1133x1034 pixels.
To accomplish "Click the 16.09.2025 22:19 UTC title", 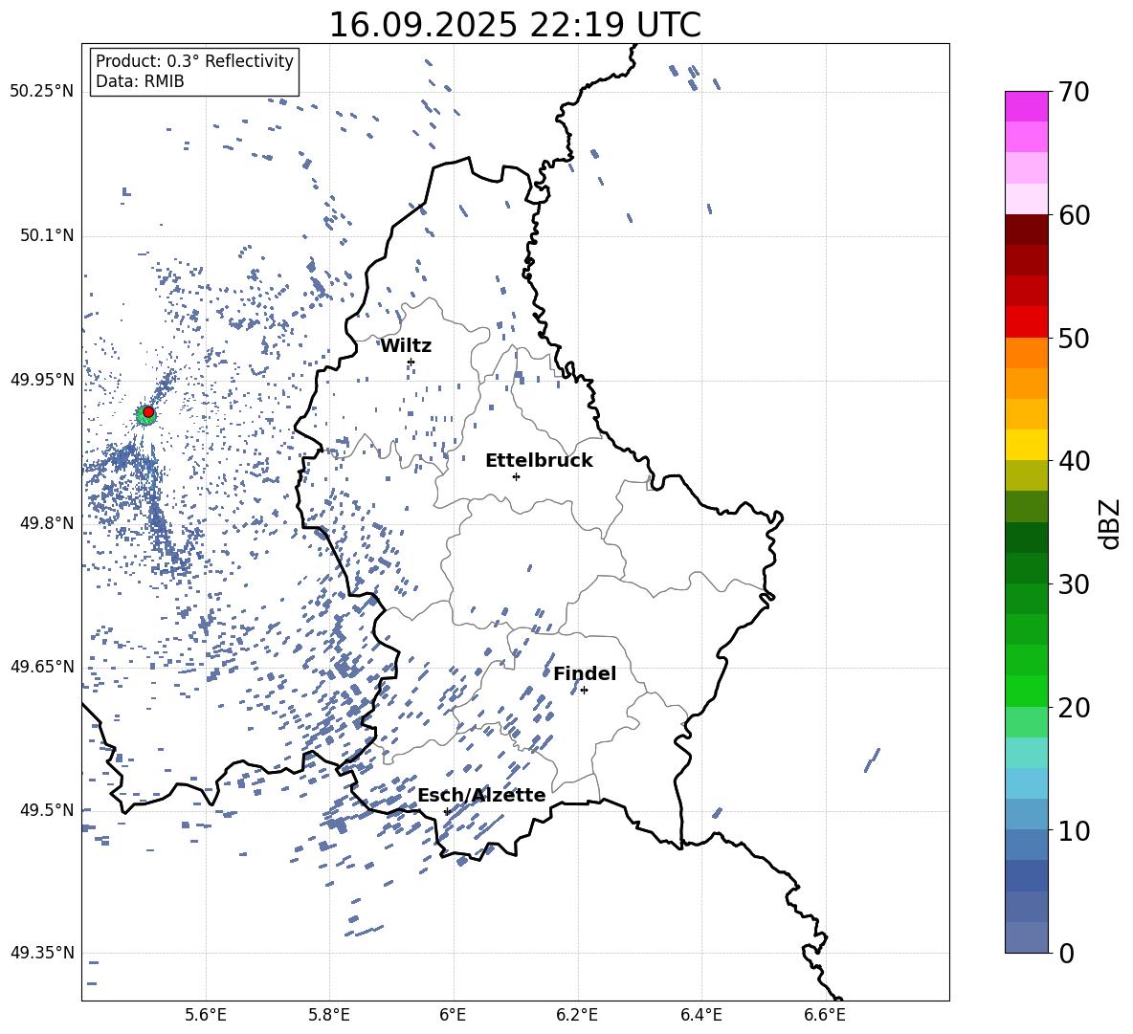I will click(x=515, y=25).
